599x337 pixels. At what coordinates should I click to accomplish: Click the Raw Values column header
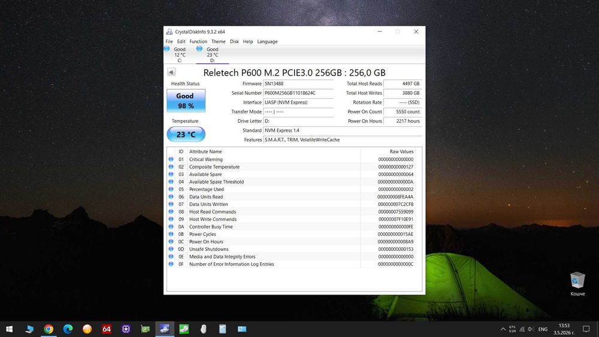388,151
